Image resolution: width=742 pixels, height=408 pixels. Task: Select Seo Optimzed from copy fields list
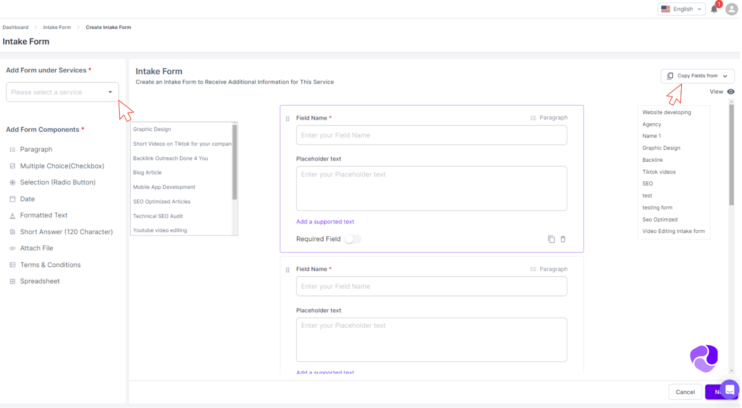click(659, 220)
